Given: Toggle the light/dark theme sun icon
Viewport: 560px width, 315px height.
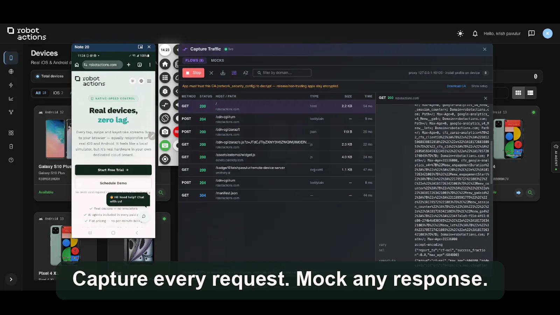Looking at the screenshot, I should [460, 34].
